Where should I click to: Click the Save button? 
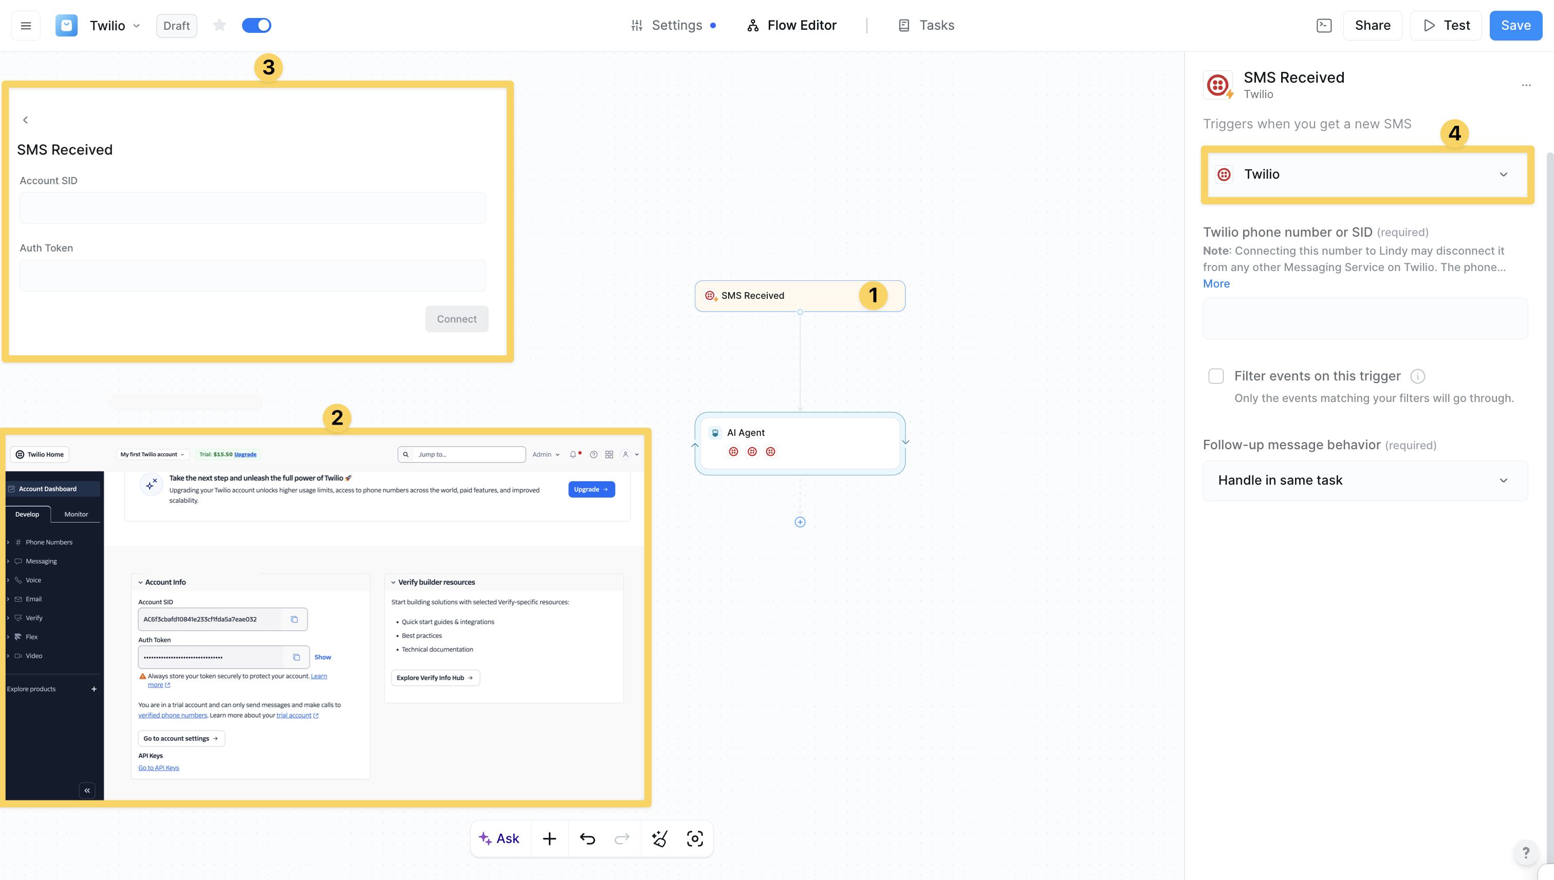coord(1515,25)
